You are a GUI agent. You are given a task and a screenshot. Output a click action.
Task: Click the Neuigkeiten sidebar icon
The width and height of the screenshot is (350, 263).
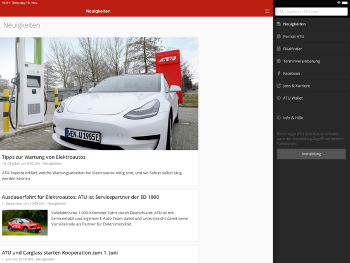click(x=278, y=24)
